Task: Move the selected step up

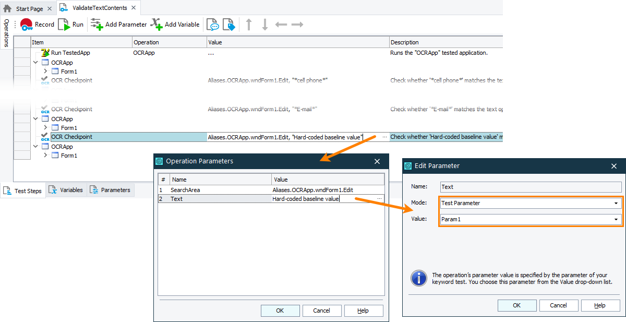Action: coord(249,23)
